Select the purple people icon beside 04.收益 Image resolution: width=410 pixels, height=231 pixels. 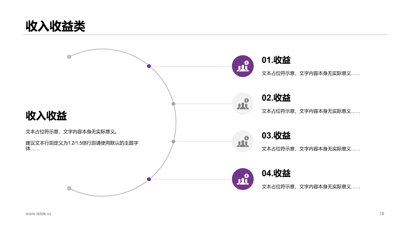point(243,179)
